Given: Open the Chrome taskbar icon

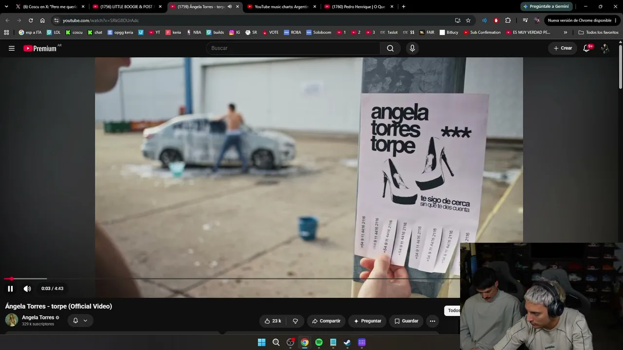Looking at the screenshot, I should (x=305, y=342).
